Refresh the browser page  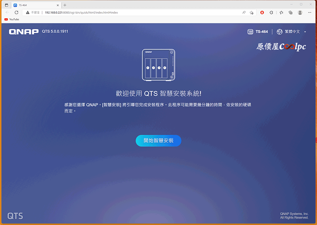pos(16,13)
